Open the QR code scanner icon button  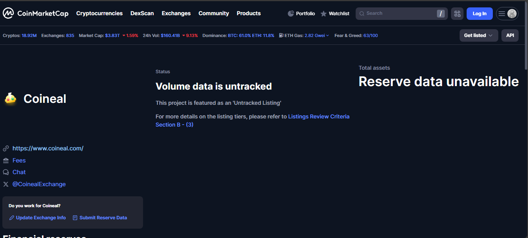457,14
